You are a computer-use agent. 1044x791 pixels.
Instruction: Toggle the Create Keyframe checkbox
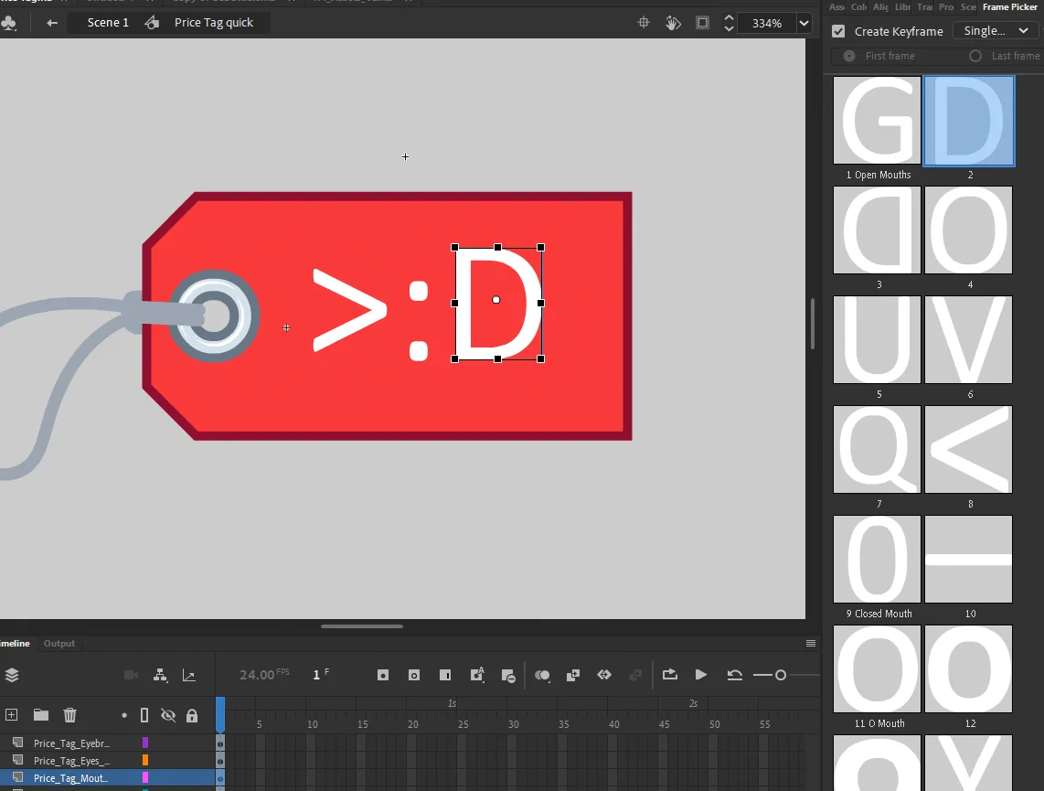tap(838, 31)
